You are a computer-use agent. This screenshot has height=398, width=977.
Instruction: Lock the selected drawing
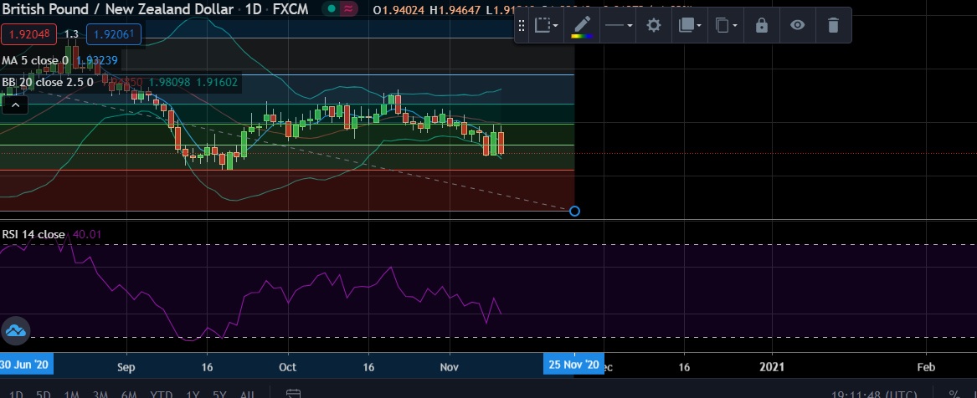point(761,26)
